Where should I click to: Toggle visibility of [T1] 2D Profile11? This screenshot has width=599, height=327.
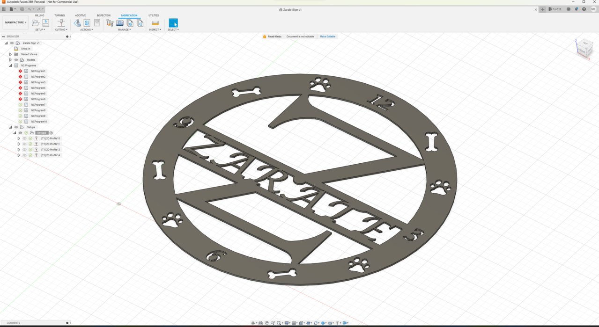pos(24,144)
